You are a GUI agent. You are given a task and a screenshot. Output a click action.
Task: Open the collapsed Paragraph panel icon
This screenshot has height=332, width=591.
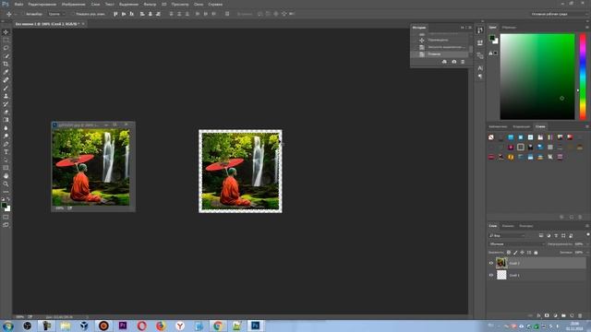480,77
